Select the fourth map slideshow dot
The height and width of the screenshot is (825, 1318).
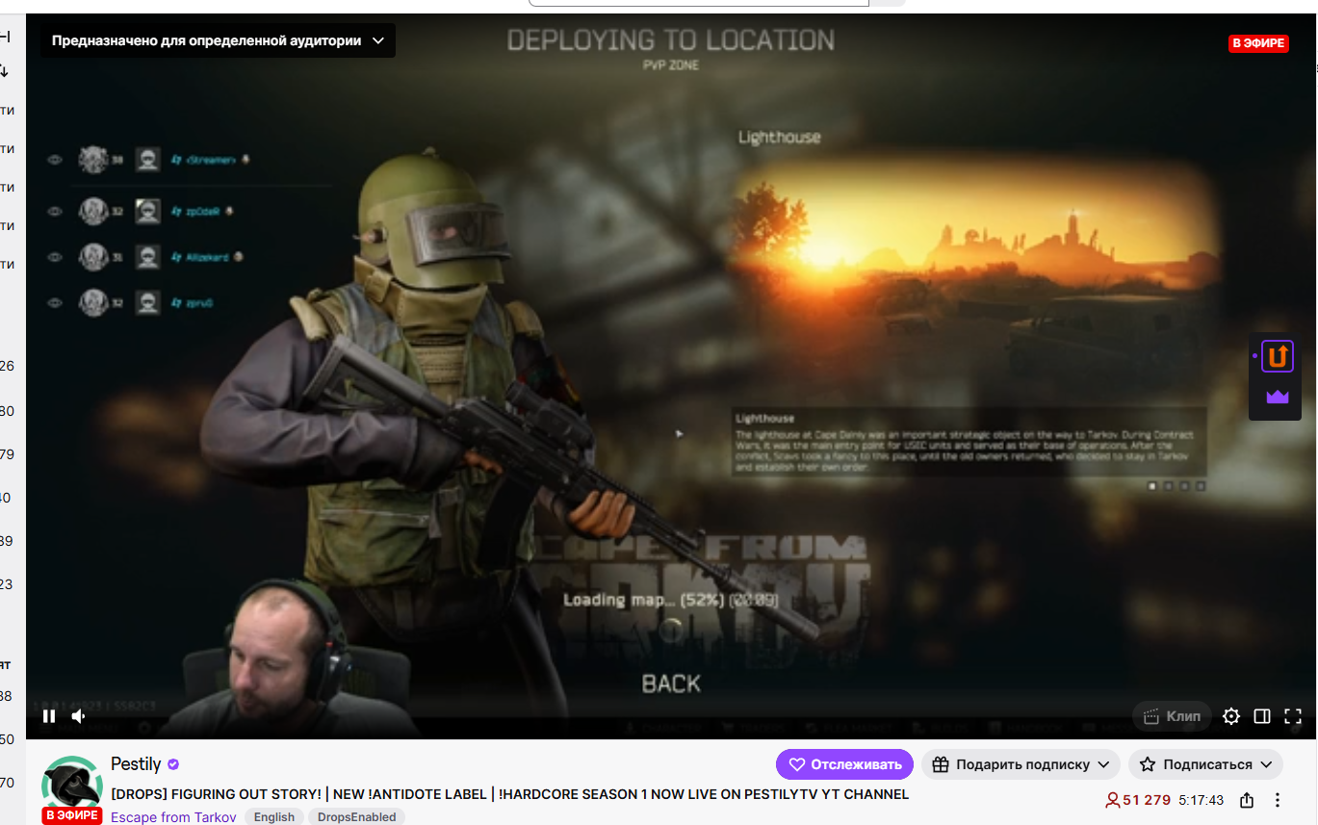[x=1200, y=486]
